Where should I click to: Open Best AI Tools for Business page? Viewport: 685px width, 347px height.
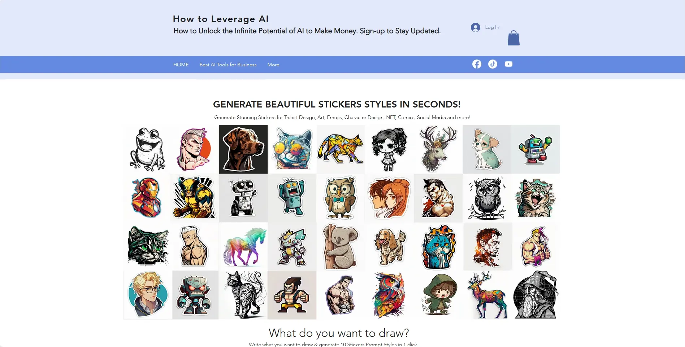point(228,65)
